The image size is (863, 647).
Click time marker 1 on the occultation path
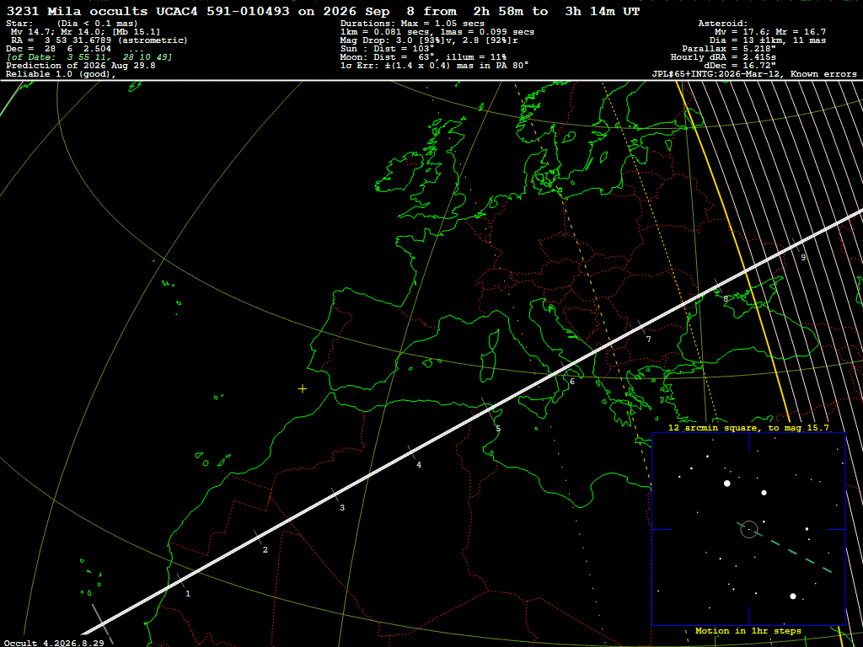coord(188,594)
